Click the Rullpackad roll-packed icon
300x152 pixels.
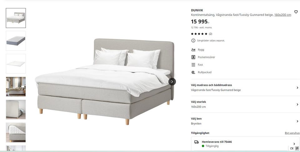193,72
